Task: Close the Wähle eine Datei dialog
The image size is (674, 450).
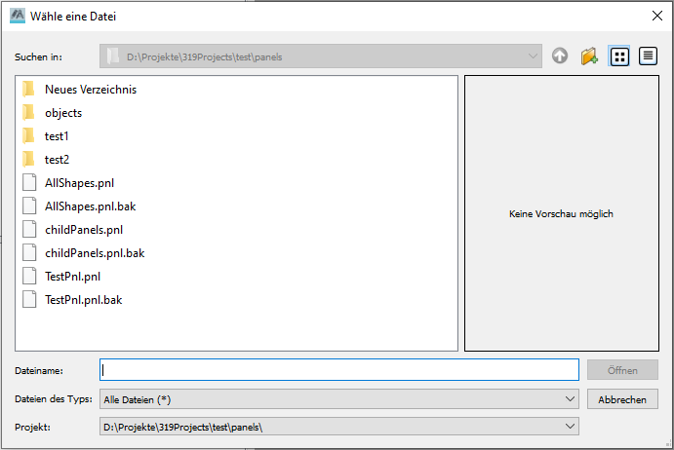Action: pyautogui.click(x=656, y=16)
